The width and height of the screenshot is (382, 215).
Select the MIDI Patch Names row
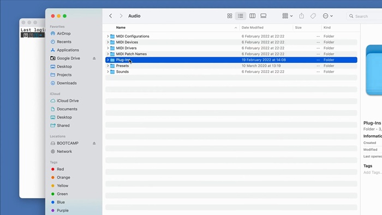click(231, 54)
